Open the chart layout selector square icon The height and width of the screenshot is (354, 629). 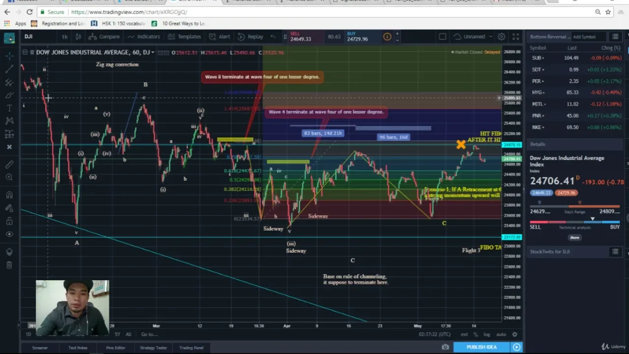pyautogui.click(x=442, y=36)
